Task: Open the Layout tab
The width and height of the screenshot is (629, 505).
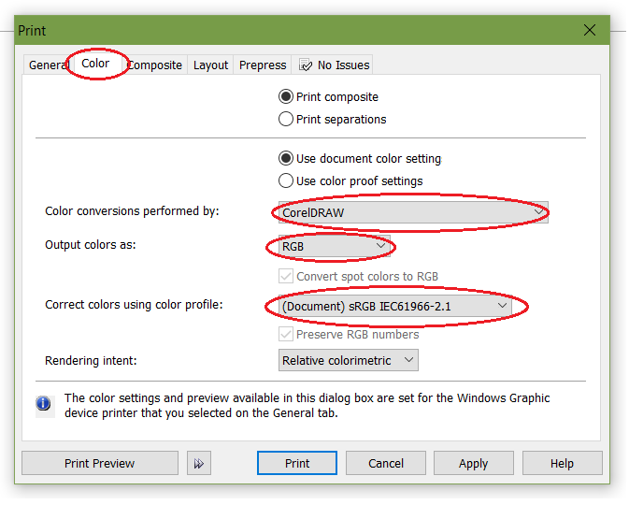Action: tap(210, 65)
